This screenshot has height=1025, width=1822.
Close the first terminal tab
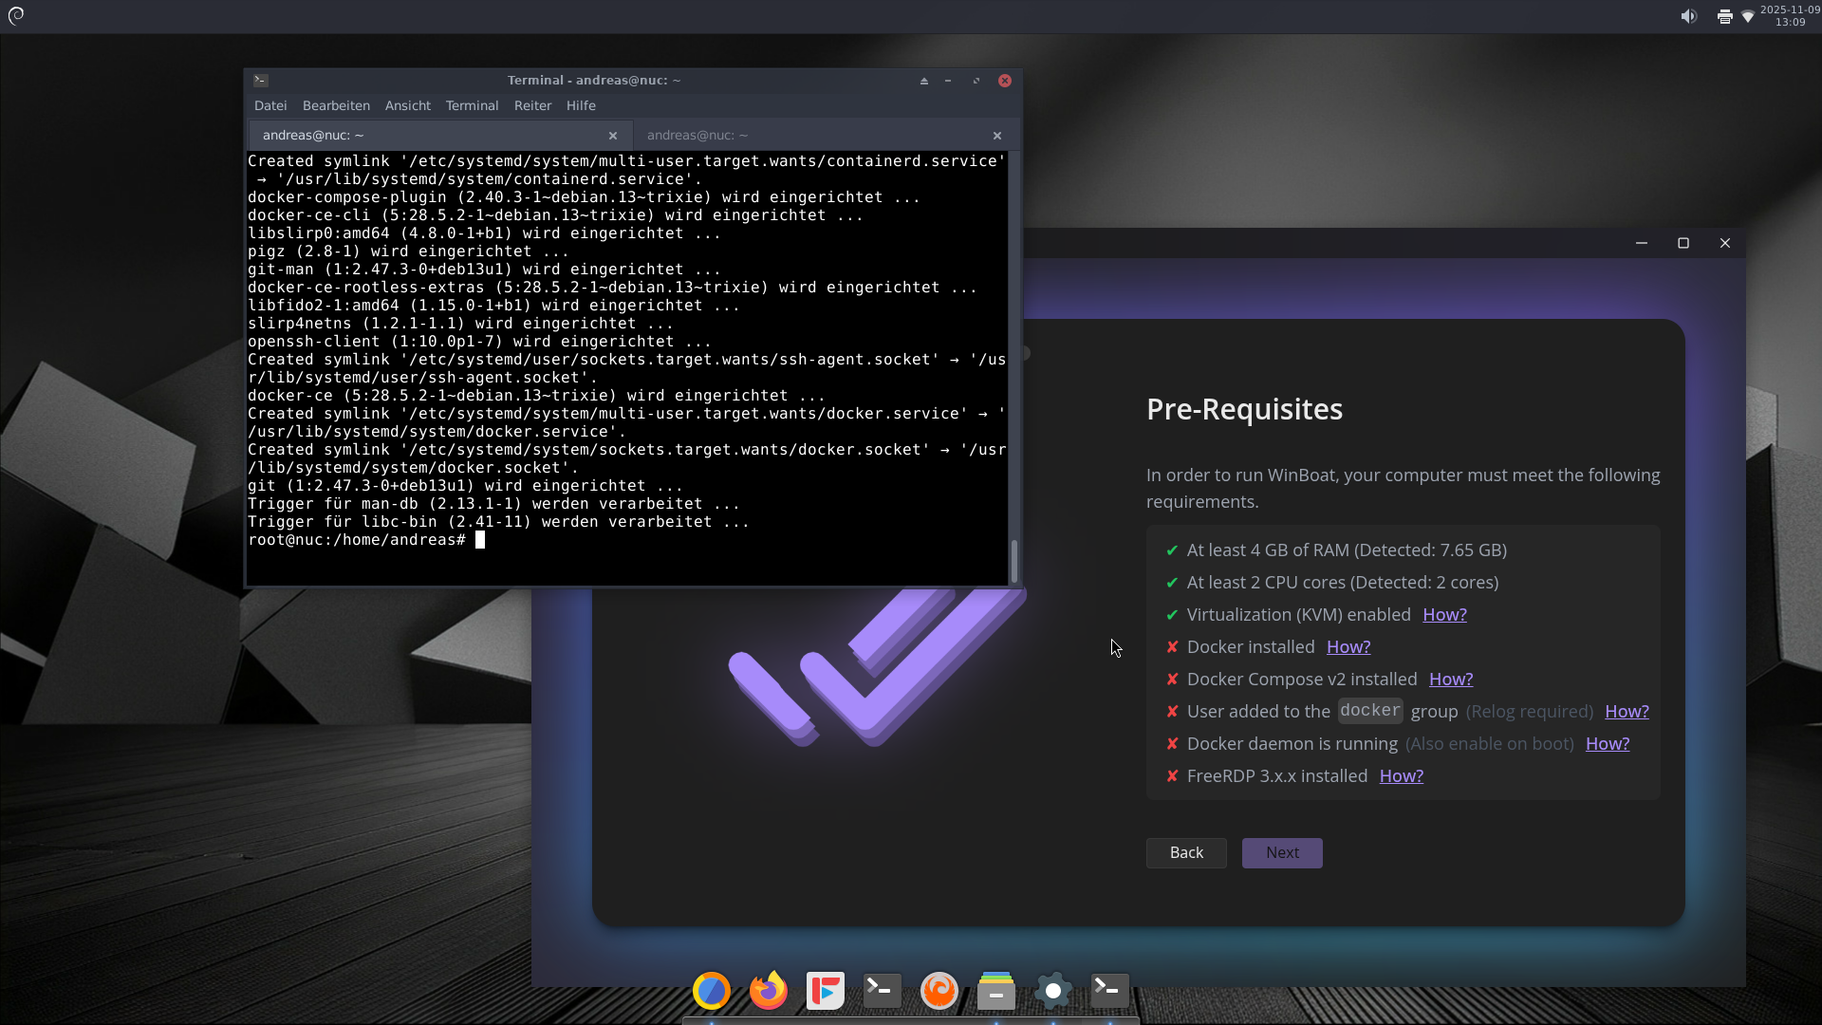613,136
